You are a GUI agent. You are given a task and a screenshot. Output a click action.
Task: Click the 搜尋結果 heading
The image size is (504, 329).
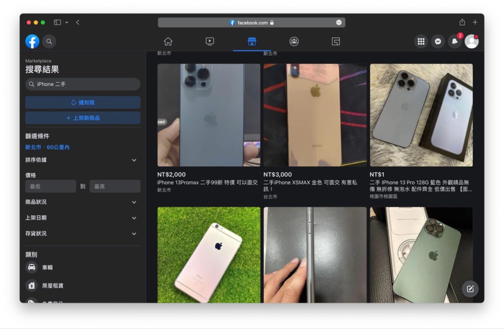coord(42,70)
